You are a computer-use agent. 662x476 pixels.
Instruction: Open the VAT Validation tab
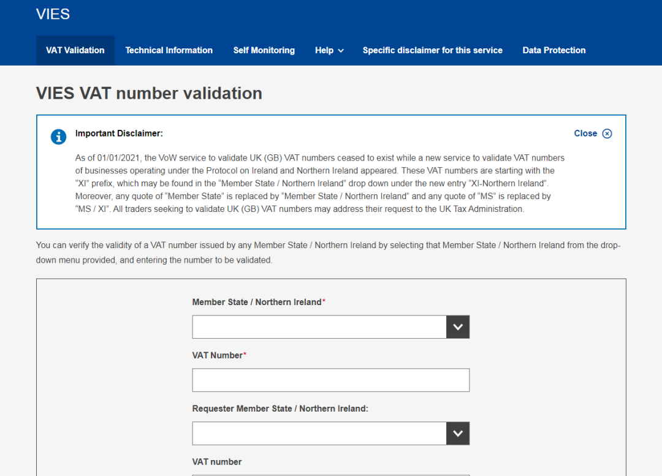(75, 50)
